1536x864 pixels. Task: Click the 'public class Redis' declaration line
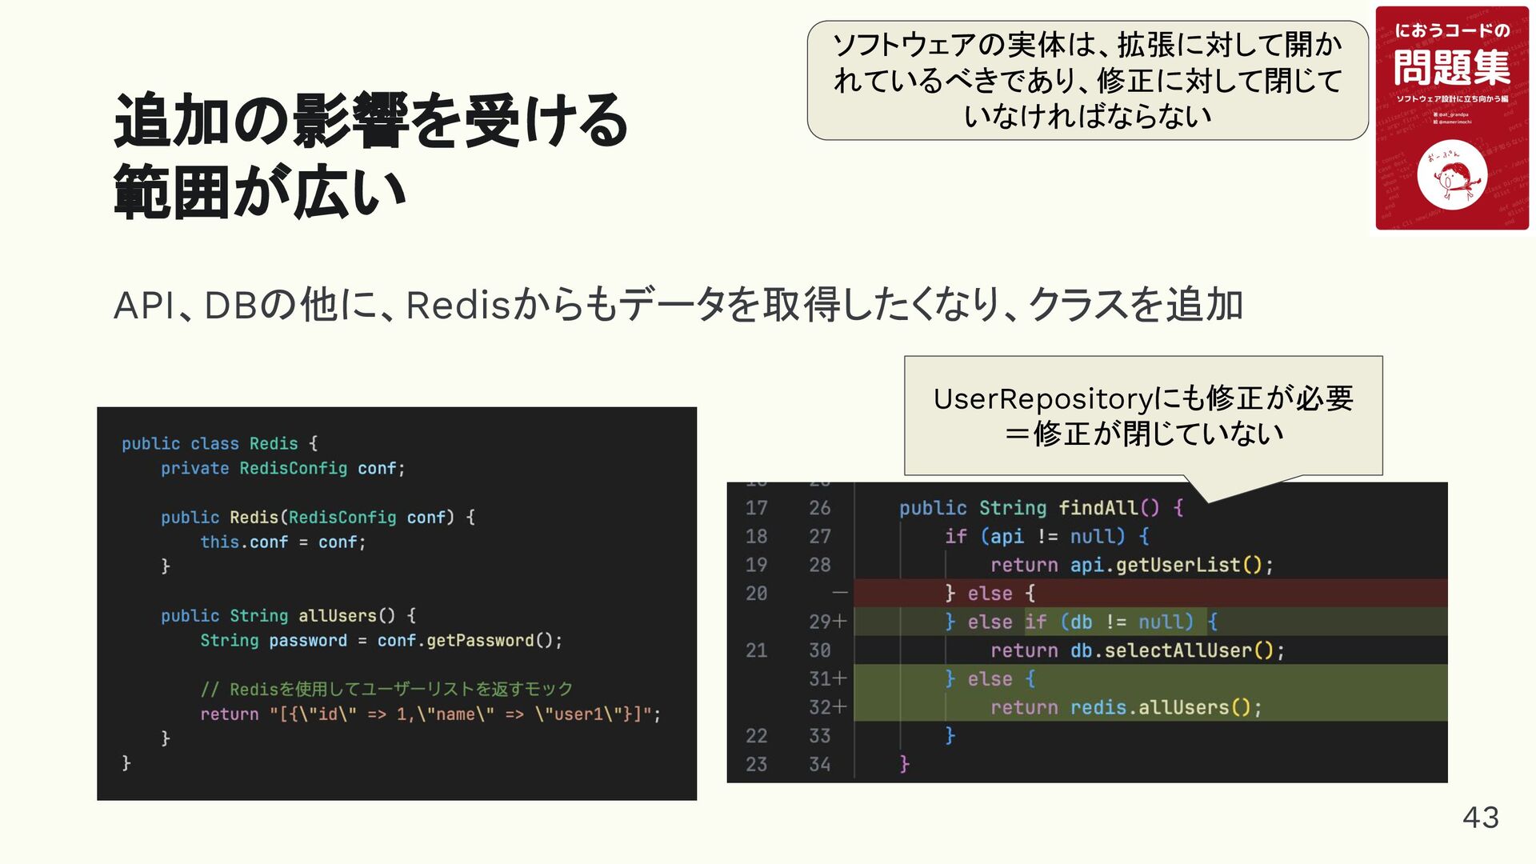[219, 443]
